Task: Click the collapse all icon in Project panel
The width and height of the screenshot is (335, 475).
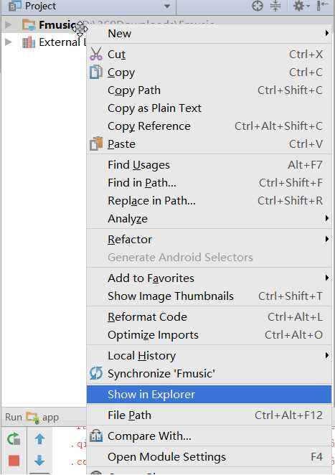Action: point(275,6)
